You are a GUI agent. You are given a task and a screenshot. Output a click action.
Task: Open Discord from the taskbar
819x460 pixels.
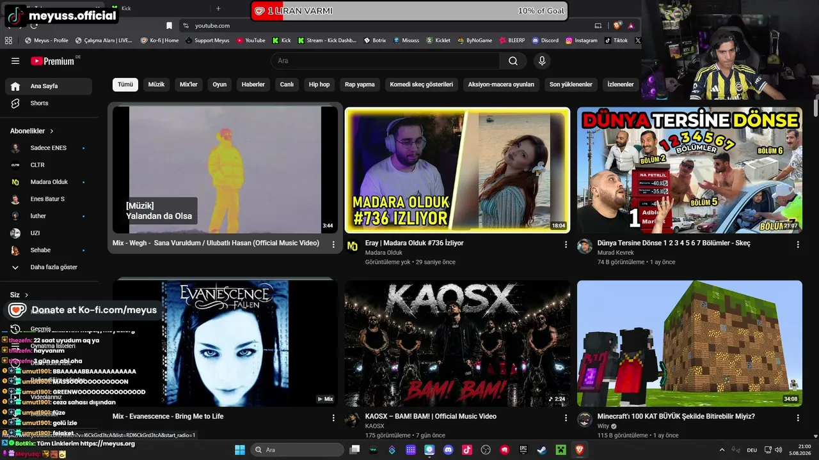(x=449, y=450)
